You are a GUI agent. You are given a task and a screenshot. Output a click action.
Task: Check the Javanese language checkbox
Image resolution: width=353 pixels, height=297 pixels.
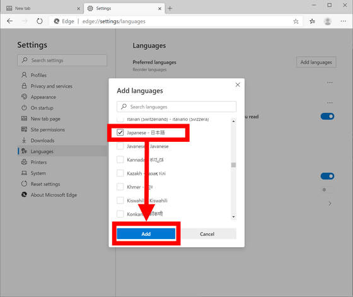120,146
